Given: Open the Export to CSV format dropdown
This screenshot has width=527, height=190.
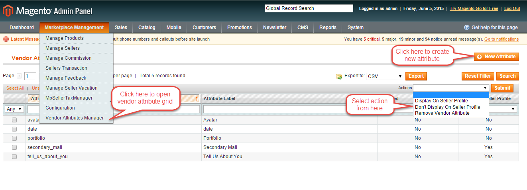Looking at the screenshot, I should [x=385, y=76].
